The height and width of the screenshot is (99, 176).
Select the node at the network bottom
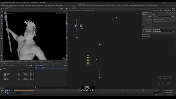point(100,77)
